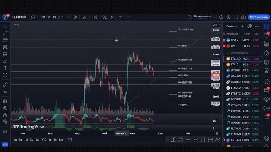This screenshot has height=152, width=271.
Task: Open the BTCUSD symbol search
Action: point(19,17)
